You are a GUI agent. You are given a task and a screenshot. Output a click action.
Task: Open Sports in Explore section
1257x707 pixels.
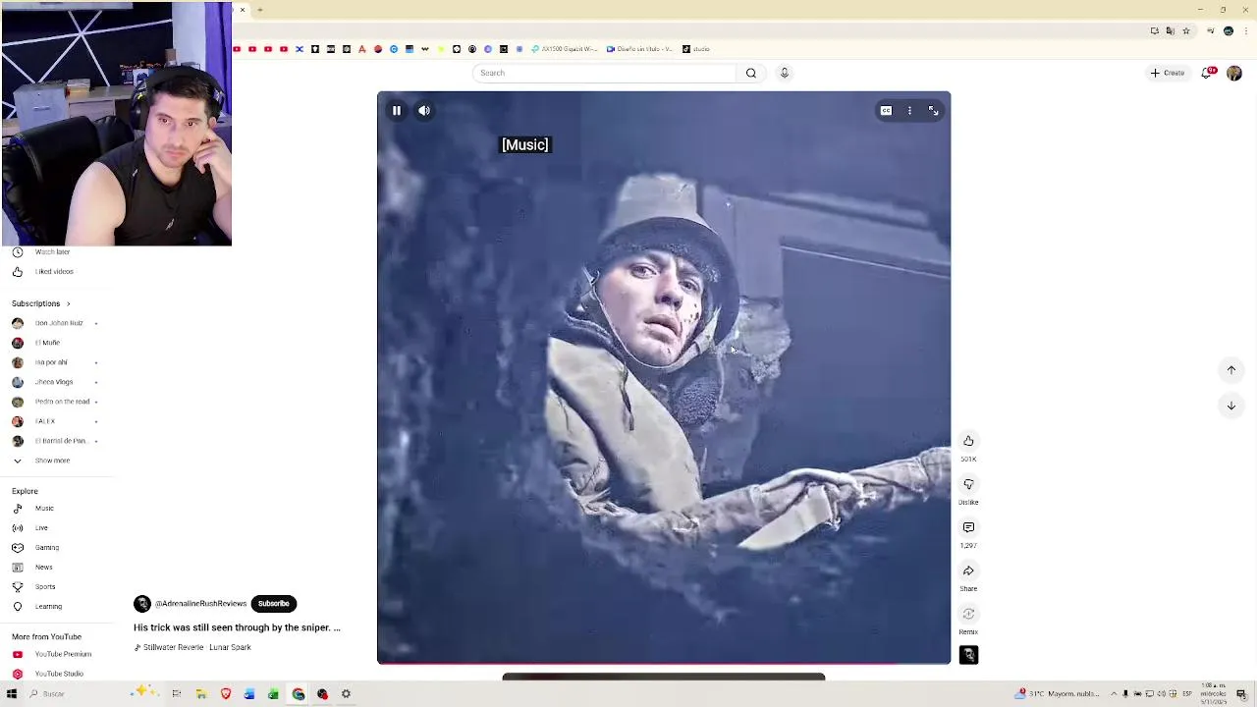pyautogui.click(x=45, y=587)
